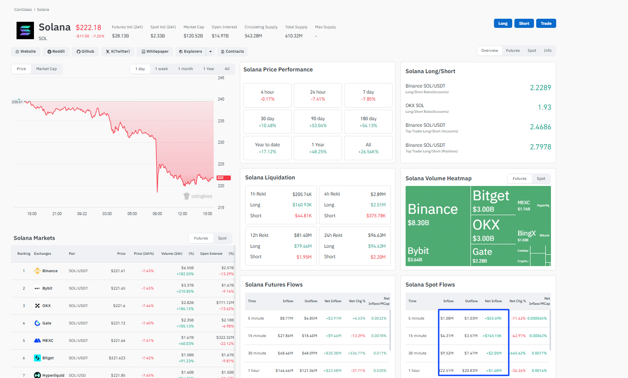This screenshot has height=378, width=628.
Task: Open the Website link button
Action: pos(26,51)
